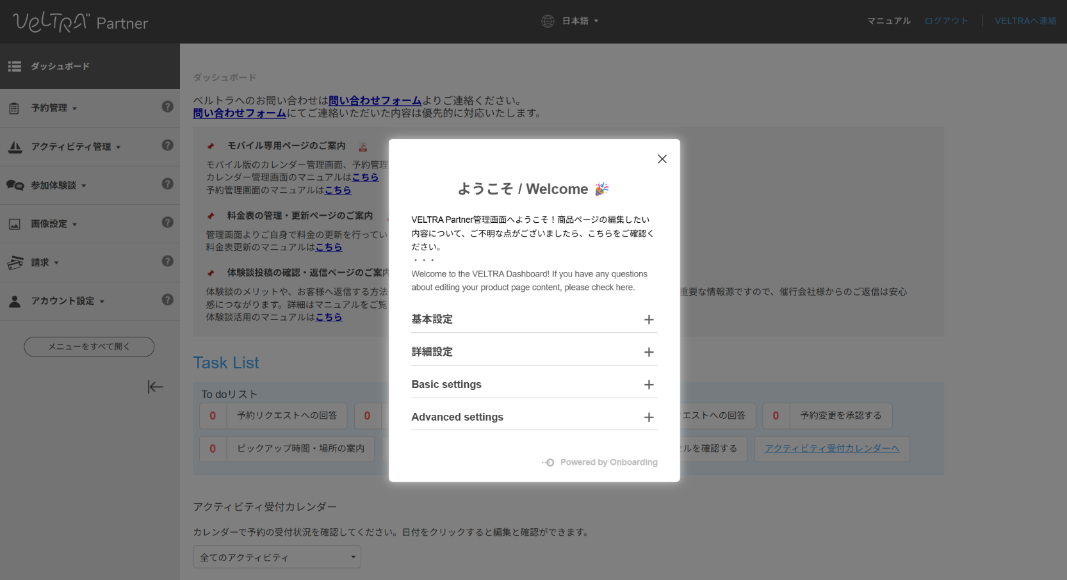Click the アクティビティ管理 boat icon
Image resolution: width=1067 pixels, height=580 pixels.
(x=15, y=147)
